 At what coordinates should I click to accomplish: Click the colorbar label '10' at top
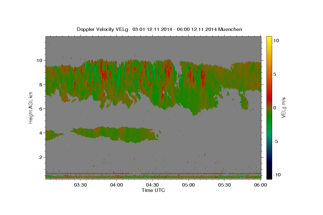pos(276,40)
